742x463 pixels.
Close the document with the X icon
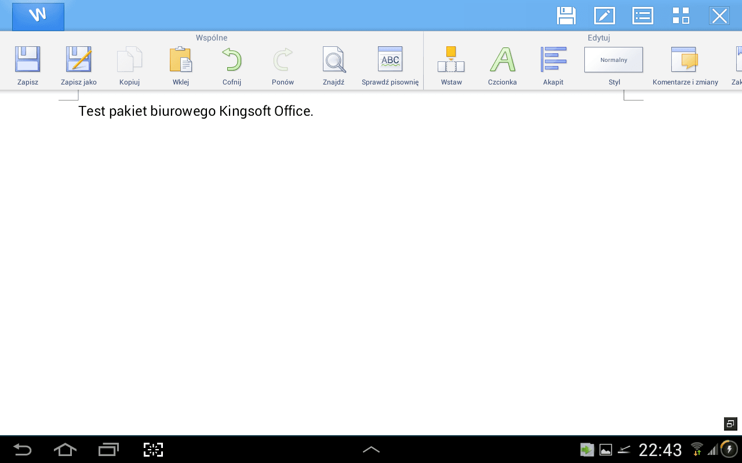[x=719, y=16]
